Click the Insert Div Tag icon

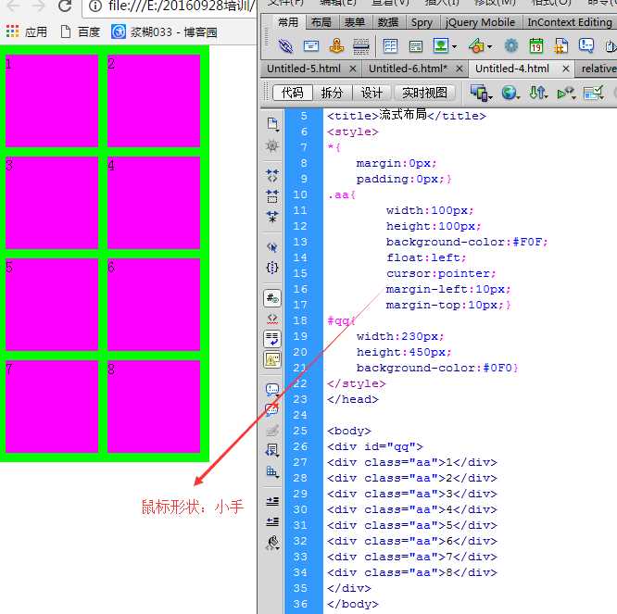(416, 46)
